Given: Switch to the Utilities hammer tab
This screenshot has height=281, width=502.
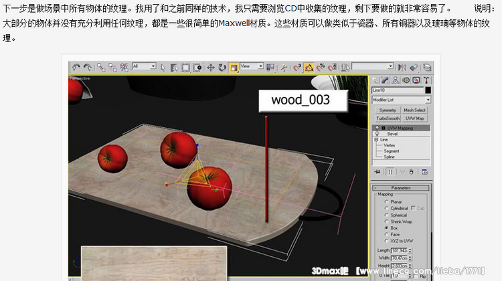Looking at the screenshot, I should (426, 80).
